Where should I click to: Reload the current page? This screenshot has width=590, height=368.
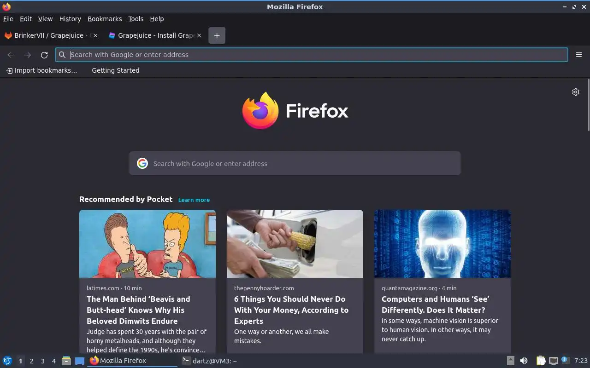coord(44,55)
